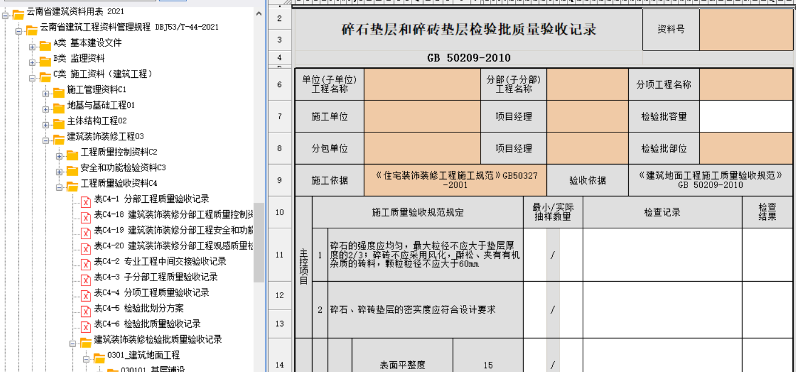The image size is (796, 372).
Task: Collapse the 云南省建筑工程资料管理规程 node
Action: pos(19,31)
